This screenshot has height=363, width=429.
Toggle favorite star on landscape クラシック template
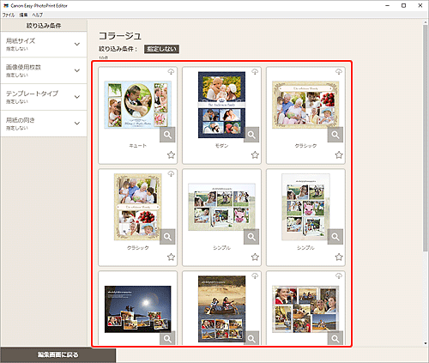339,155
